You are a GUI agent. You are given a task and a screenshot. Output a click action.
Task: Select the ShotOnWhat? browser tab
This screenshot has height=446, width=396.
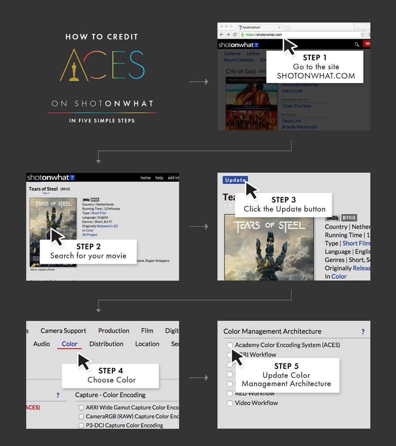click(259, 27)
